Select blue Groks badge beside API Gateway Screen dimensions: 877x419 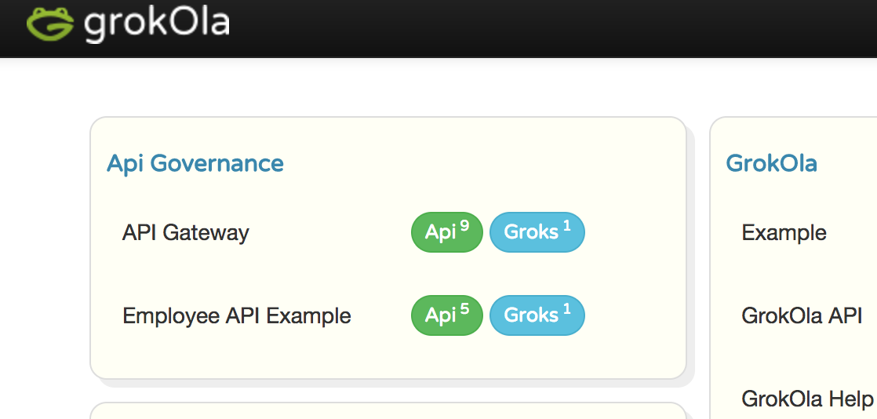537,232
